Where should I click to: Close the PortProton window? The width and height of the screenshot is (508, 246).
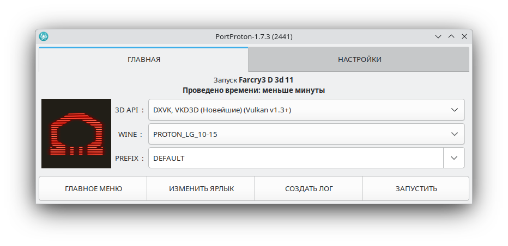pos(464,36)
